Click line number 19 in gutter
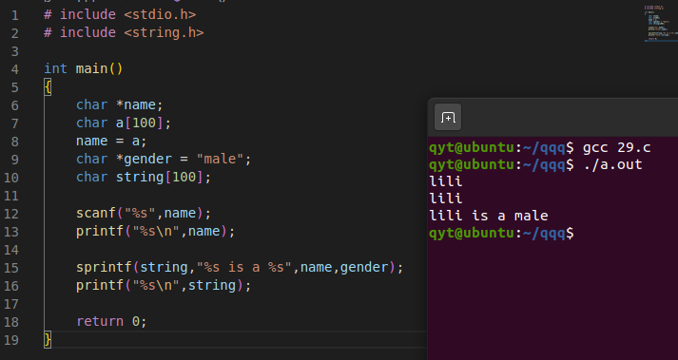Screen dimensions: 678x360 (11, 340)
